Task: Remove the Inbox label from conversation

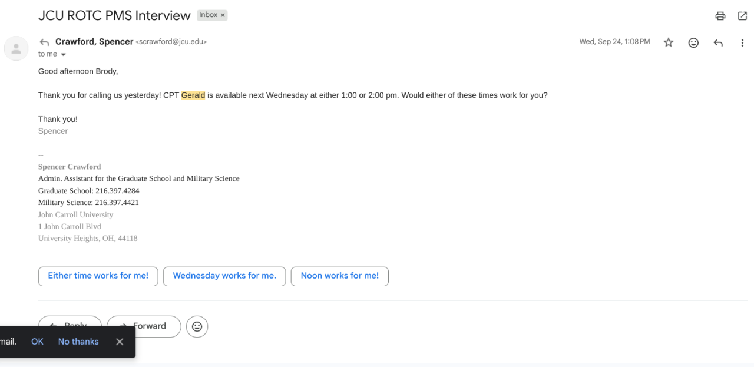Action: pos(223,15)
